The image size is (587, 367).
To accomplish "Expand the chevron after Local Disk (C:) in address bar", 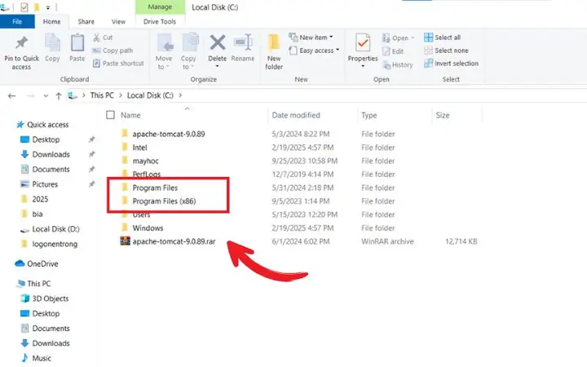I will click(x=180, y=95).
